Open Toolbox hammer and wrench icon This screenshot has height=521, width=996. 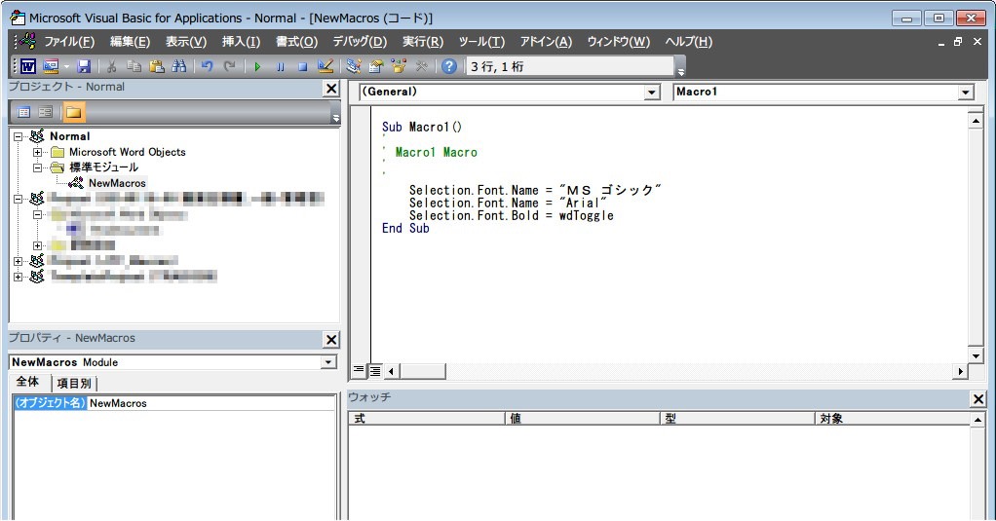[420, 66]
